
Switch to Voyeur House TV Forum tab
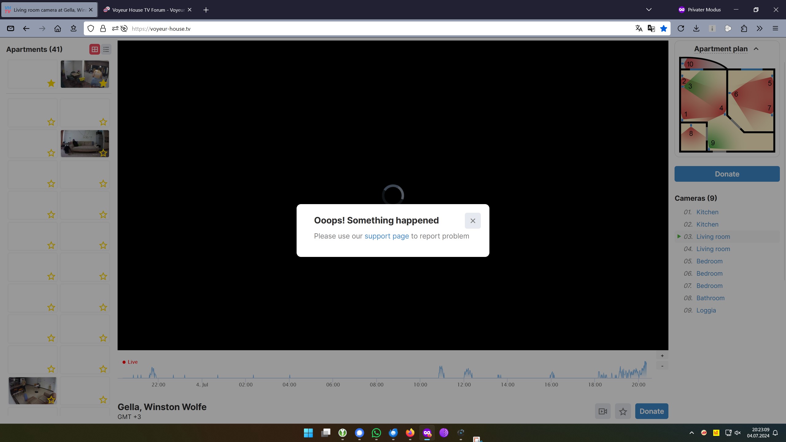coord(147,10)
